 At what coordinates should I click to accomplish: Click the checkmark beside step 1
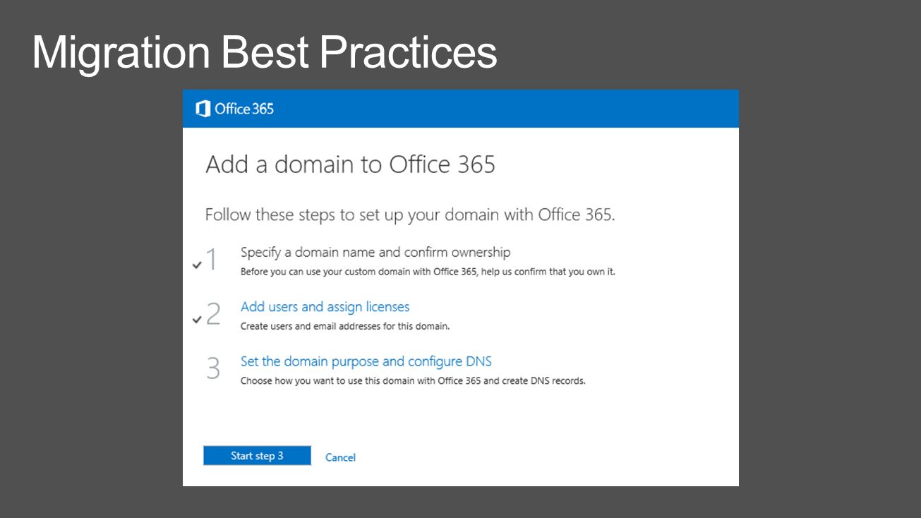tap(197, 265)
